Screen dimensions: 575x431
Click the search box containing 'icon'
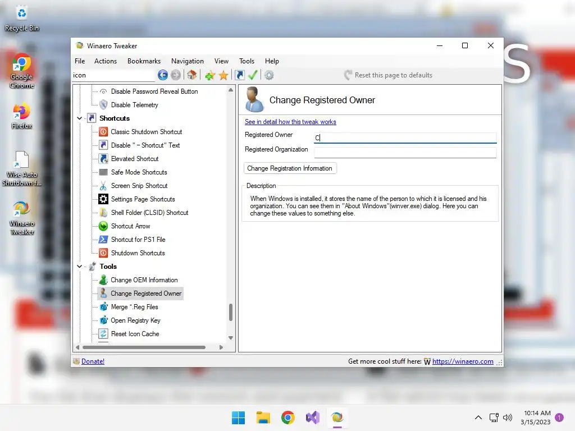click(x=113, y=75)
